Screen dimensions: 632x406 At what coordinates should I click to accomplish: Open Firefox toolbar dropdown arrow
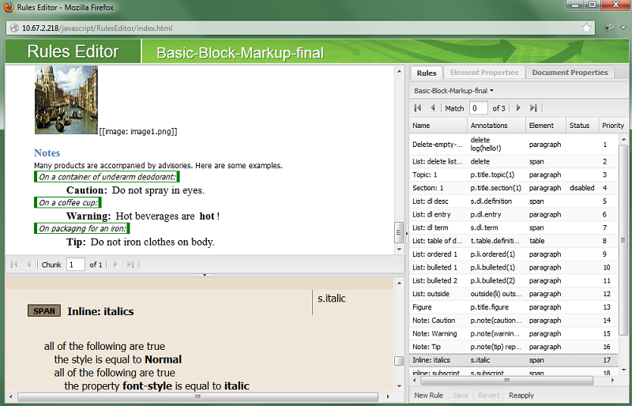click(x=623, y=28)
